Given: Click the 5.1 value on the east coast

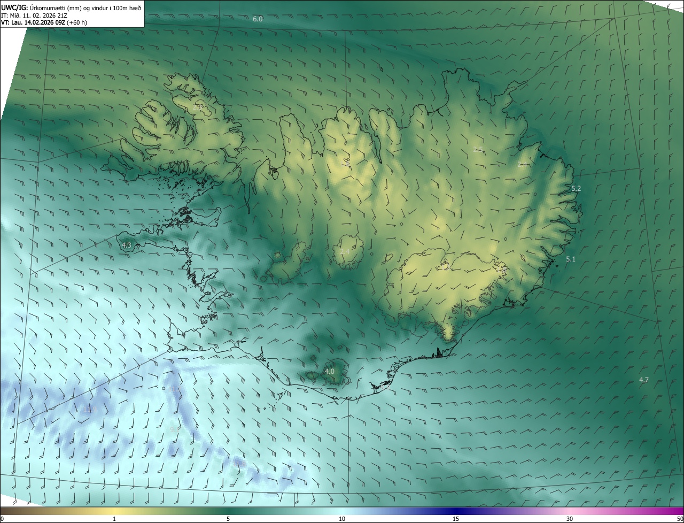Looking at the screenshot, I should click(x=571, y=259).
